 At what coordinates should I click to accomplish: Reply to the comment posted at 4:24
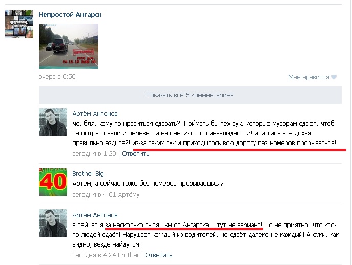coord(158,255)
